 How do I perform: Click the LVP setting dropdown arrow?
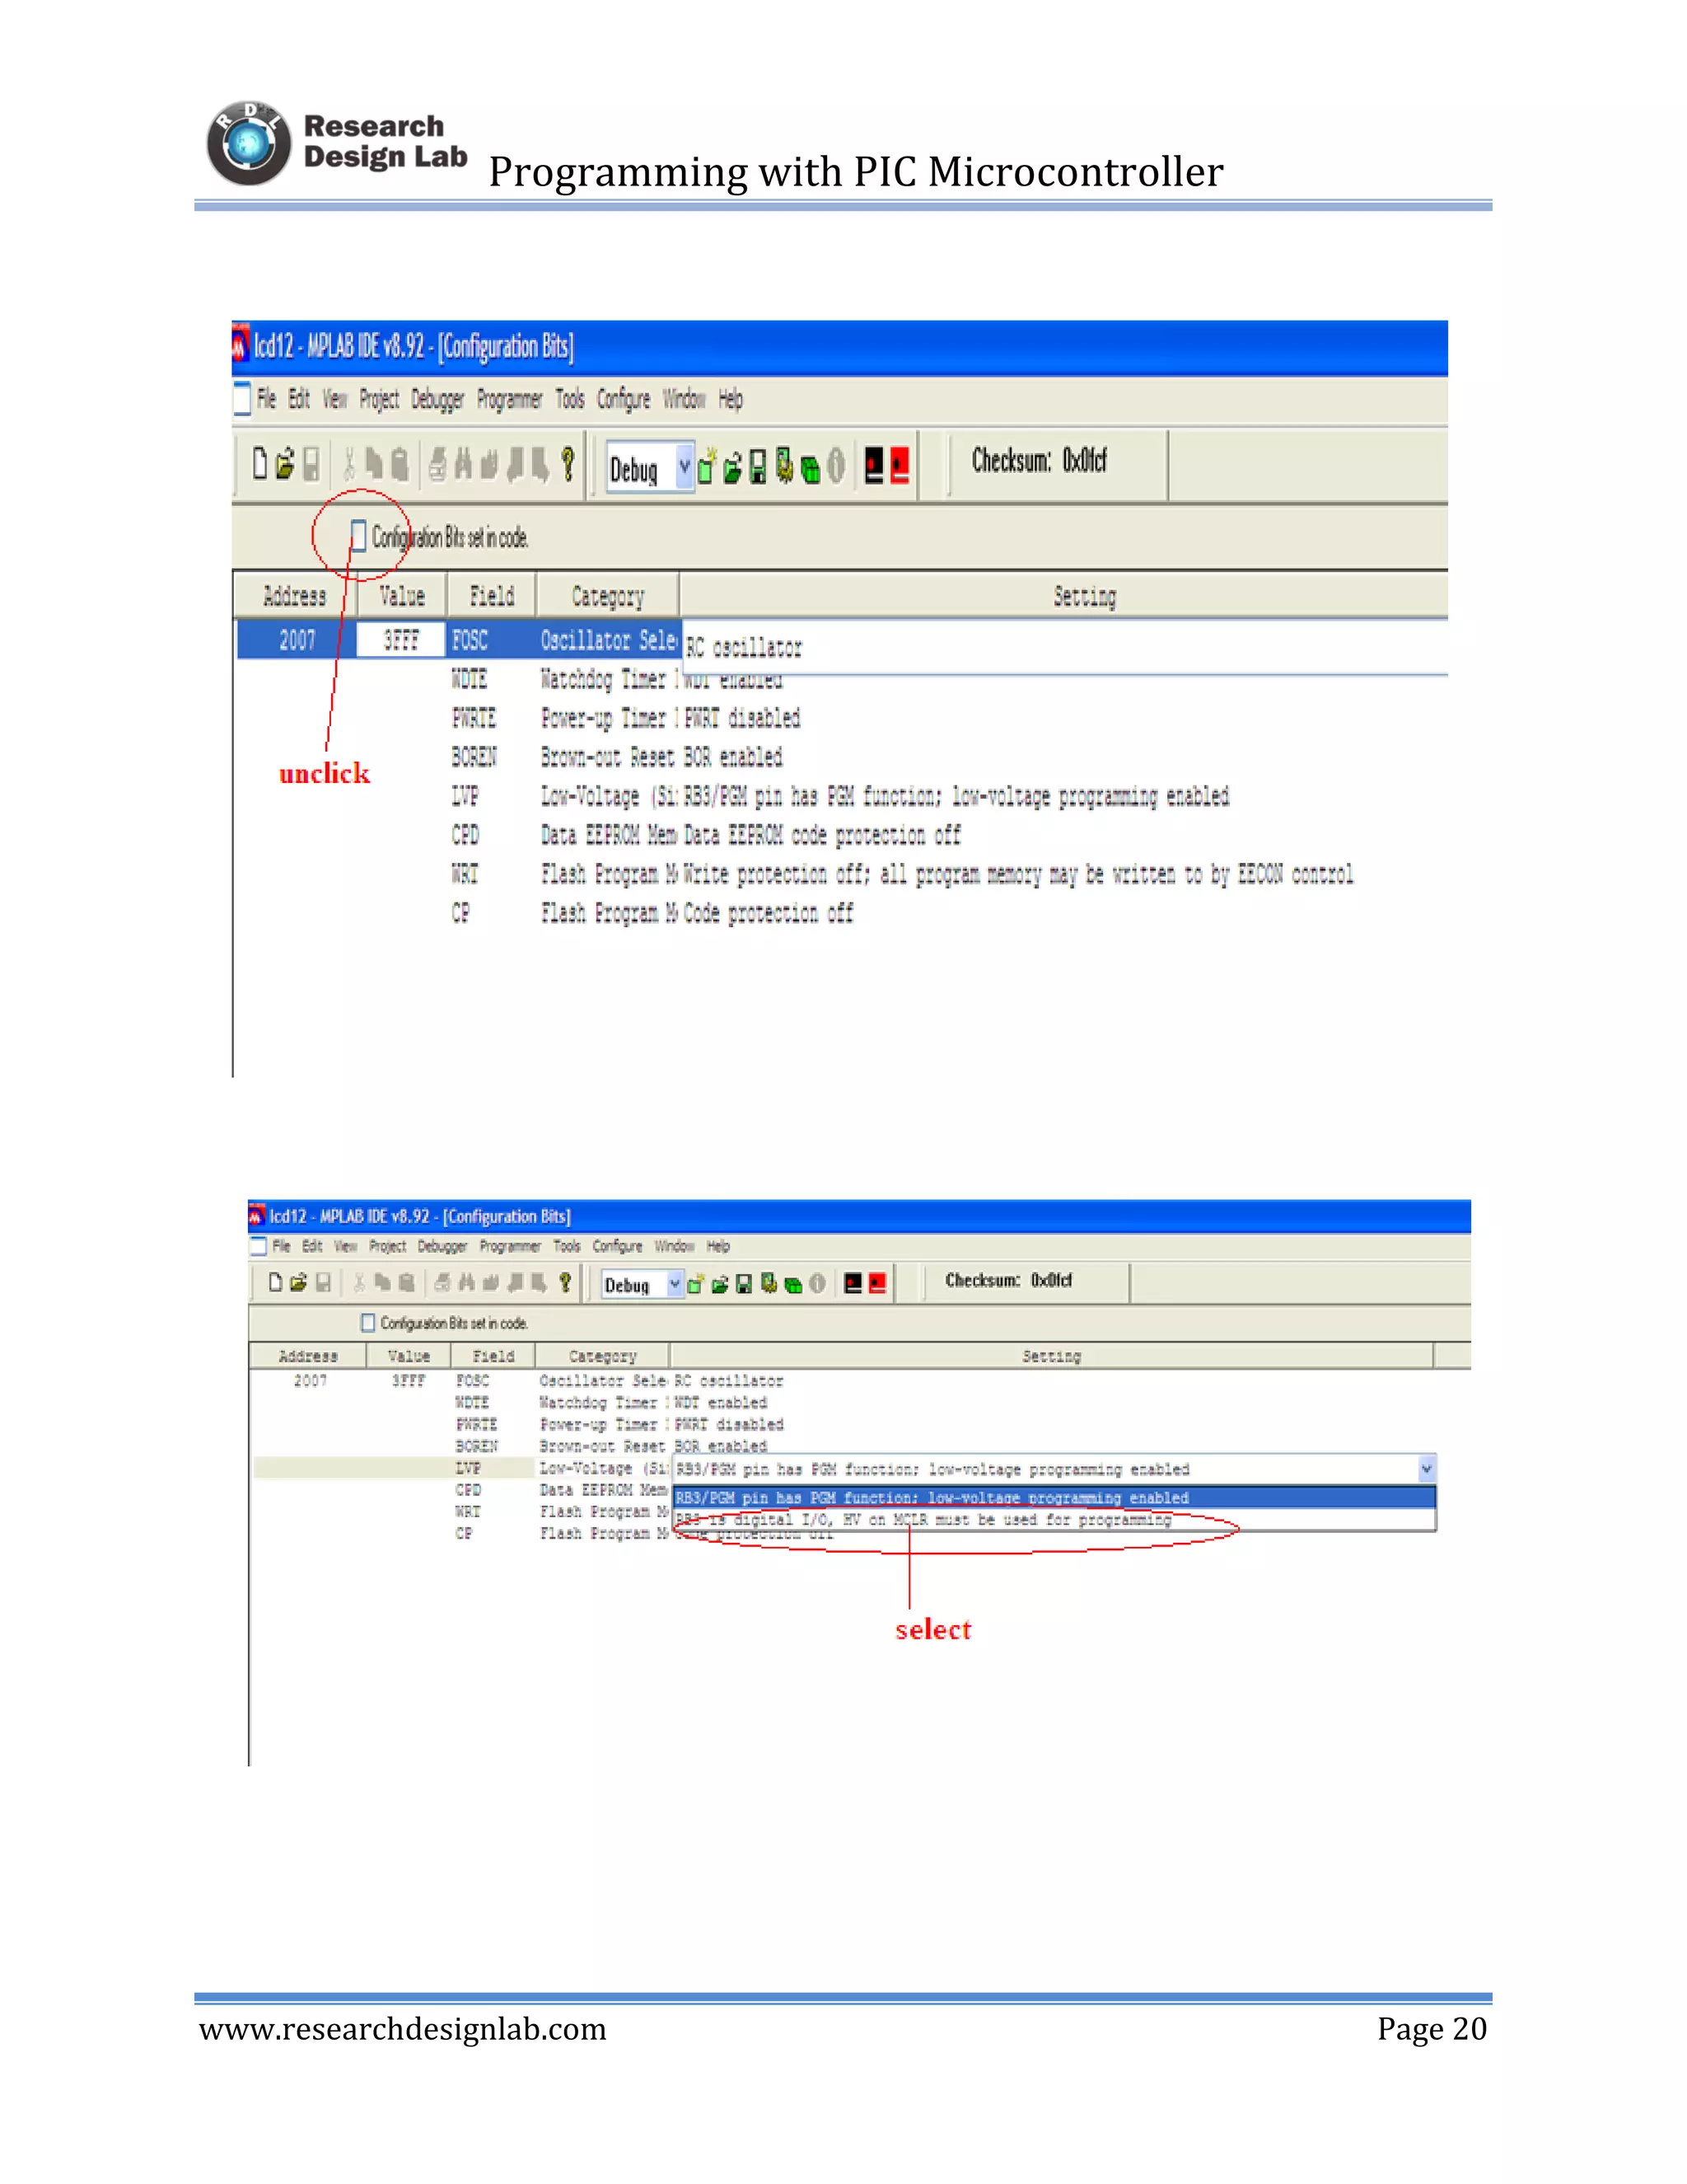point(1426,1469)
